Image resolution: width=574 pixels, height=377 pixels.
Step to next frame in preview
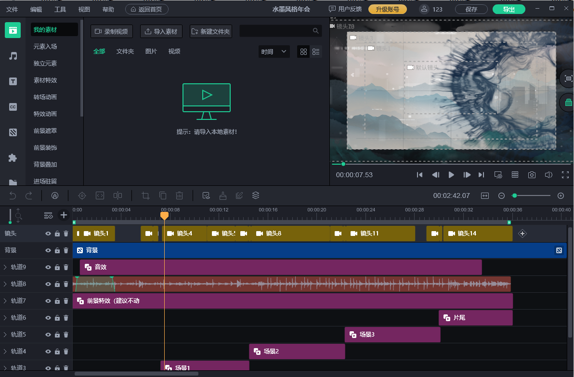coord(467,175)
